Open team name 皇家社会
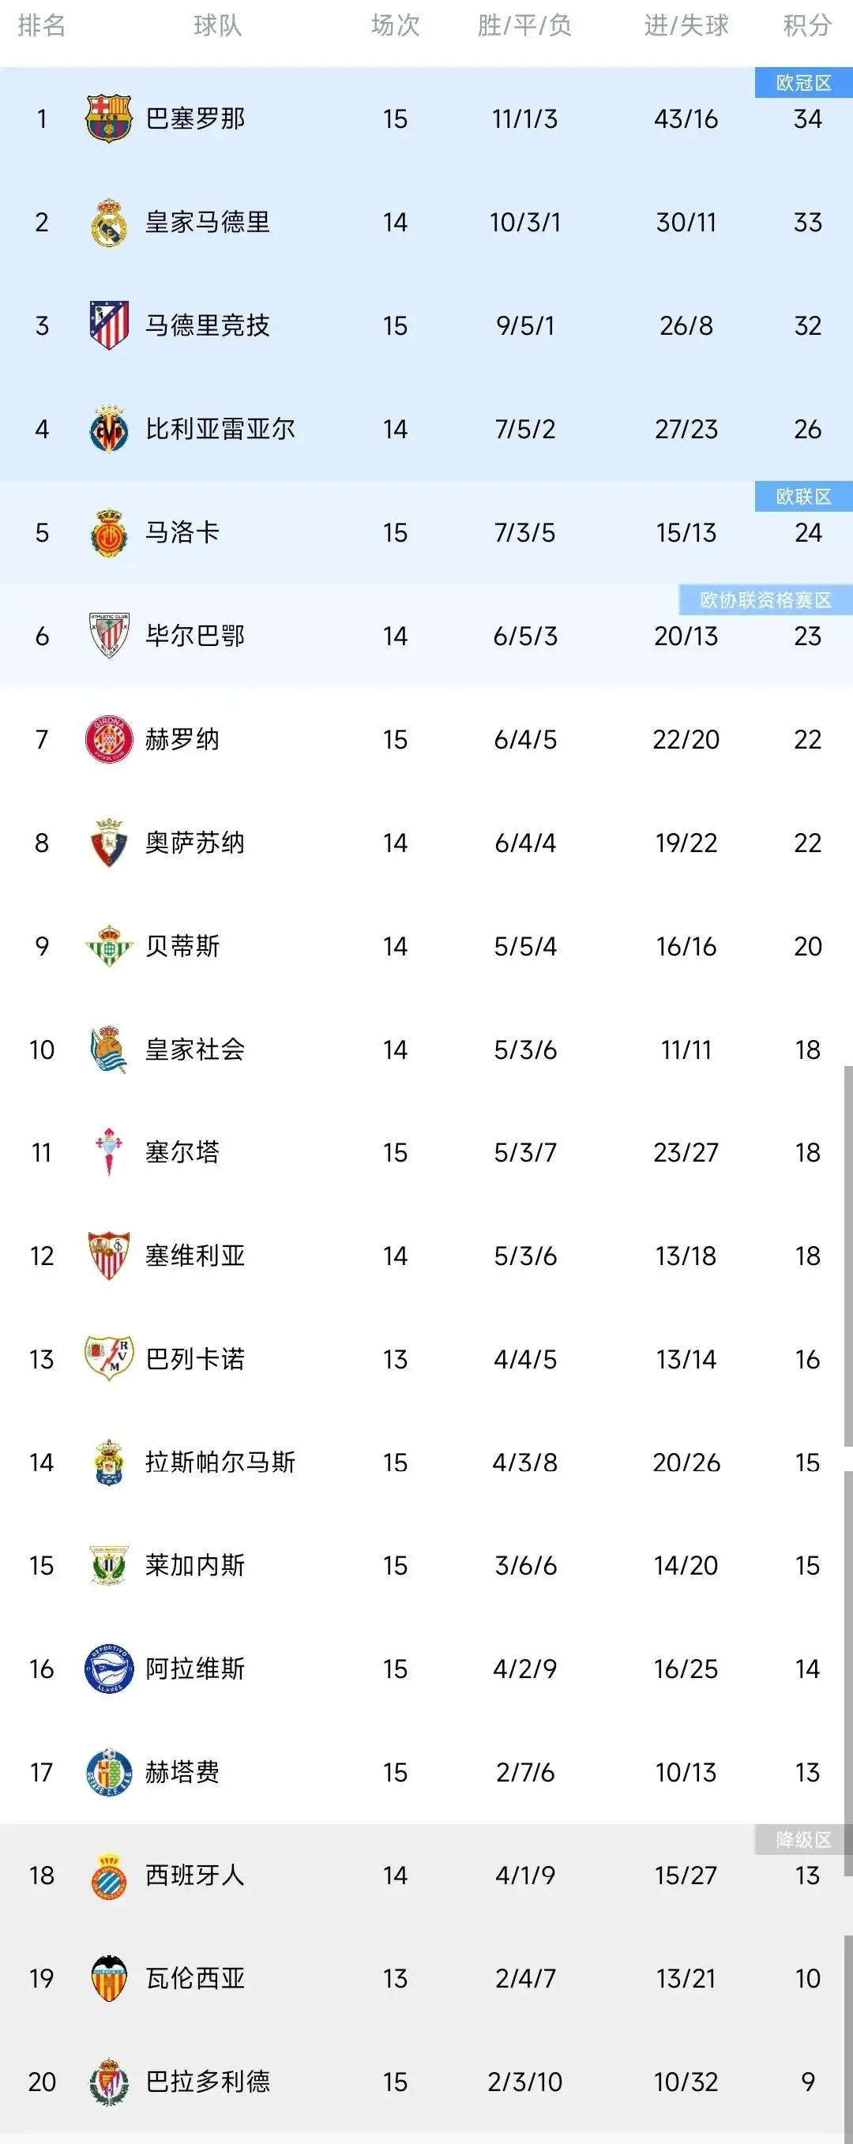 pos(196,1049)
